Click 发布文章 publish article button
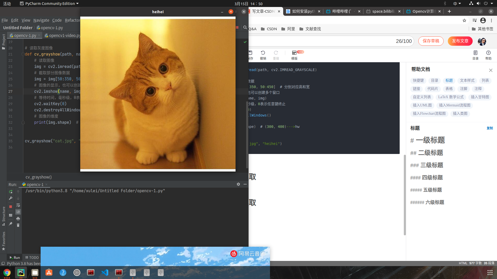The width and height of the screenshot is (497, 279). click(x=460, y=41)
